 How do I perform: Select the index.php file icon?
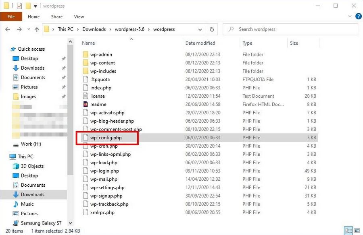[86, 88]
